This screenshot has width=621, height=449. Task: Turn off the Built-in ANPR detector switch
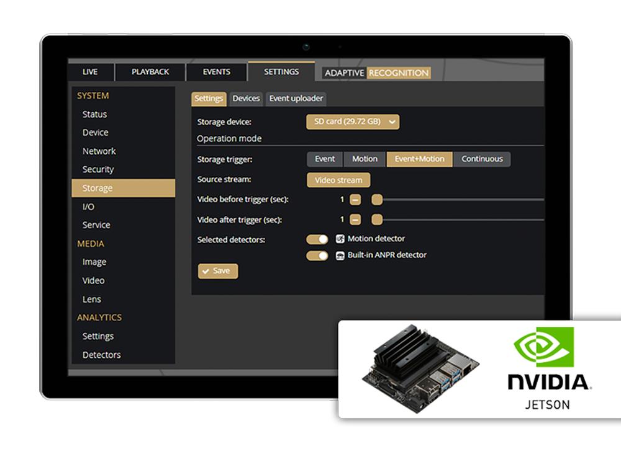tap(317, 256)
